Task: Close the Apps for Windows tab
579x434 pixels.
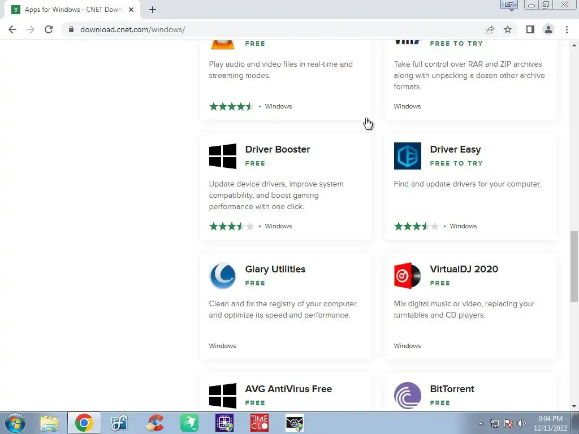Action: click(131, 10)
